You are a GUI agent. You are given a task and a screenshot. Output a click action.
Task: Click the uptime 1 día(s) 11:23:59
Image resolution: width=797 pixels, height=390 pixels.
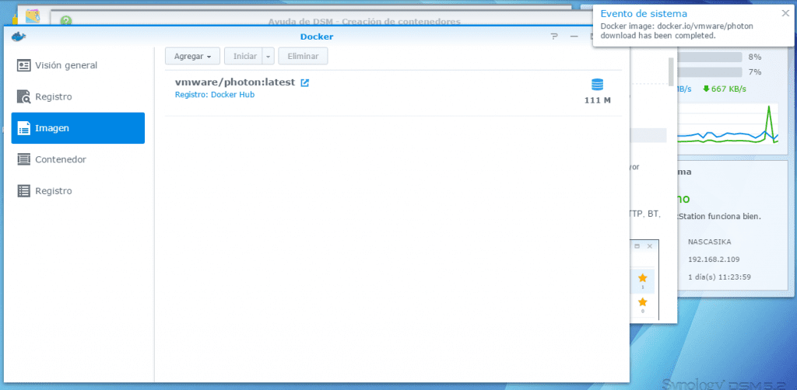pos(719,277)
